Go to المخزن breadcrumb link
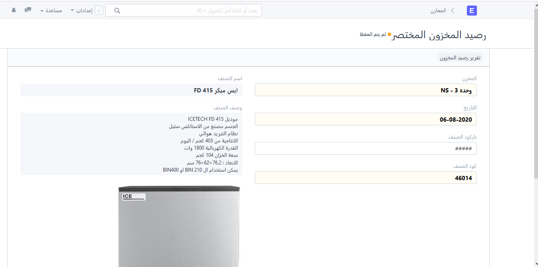The width and height of the screenshot is (538, 267). [438, 11]
